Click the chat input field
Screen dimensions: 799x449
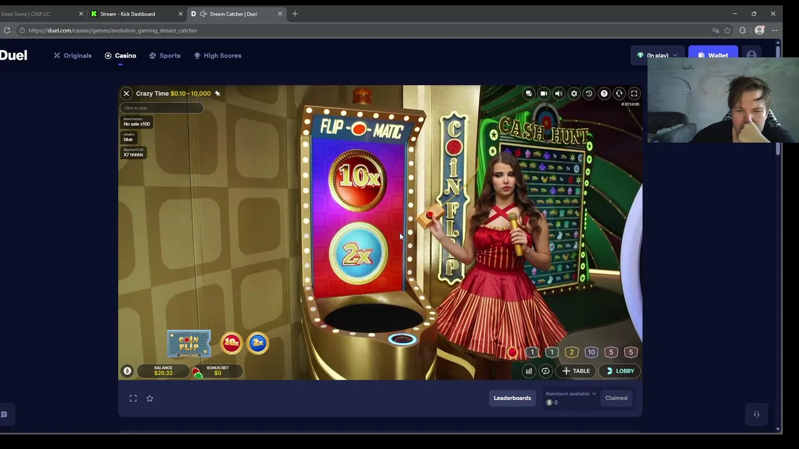pos(162,108)
